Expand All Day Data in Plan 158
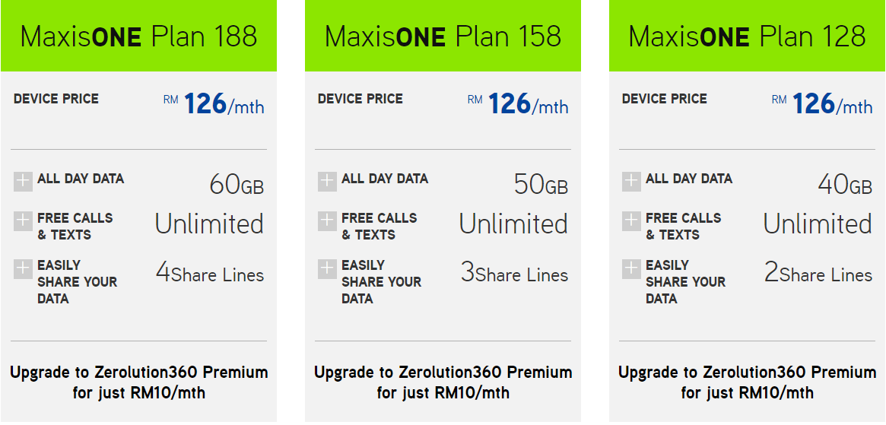 click(x=327, y=182)
